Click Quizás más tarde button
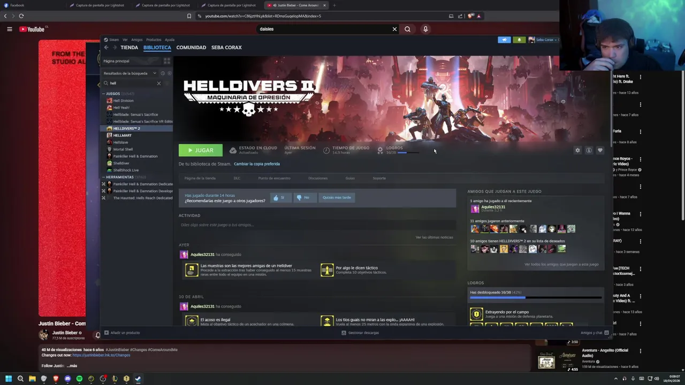 337,197
